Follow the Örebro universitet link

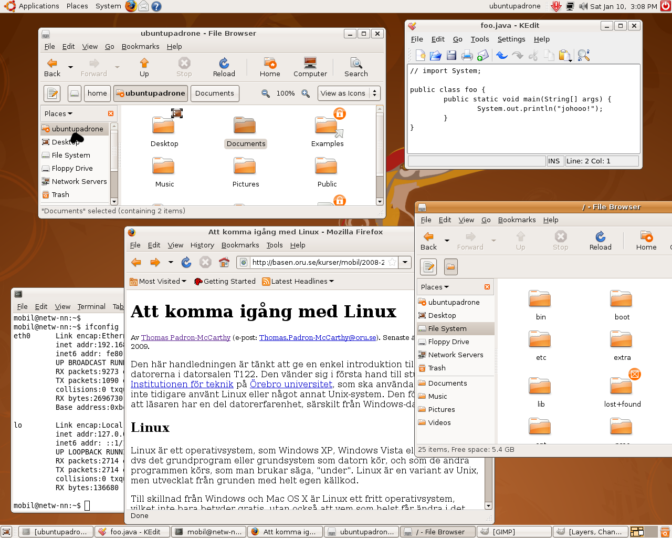[291, 384]
